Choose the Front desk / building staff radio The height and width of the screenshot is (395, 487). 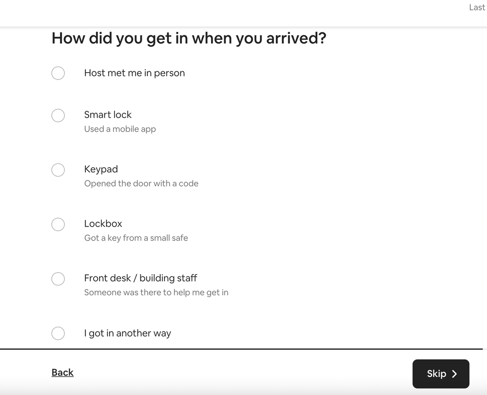coord(58,279)
